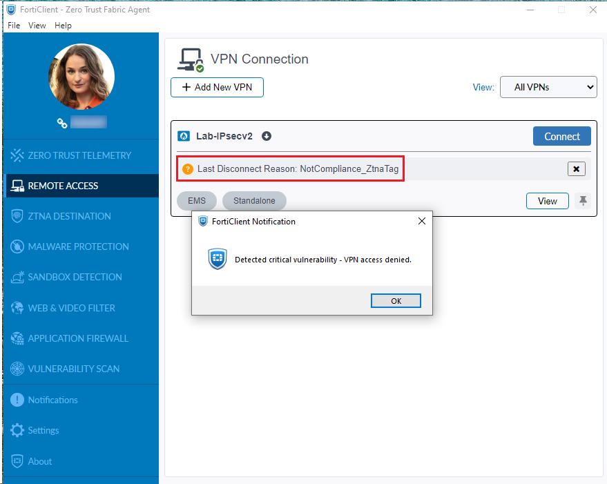Open the About label in the sidebar
607x484 pixels.
click(x=39, y=461)
